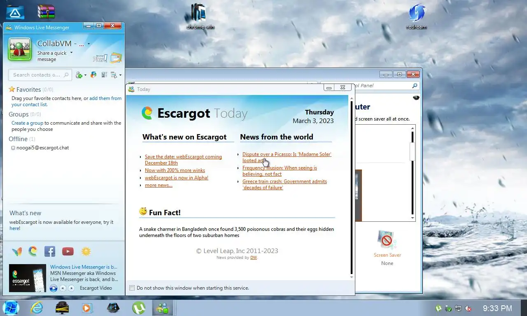This screenshot has width=527, height=316.
Task: Click the taskbar clock showing 9:33 PM
Action: 497,308
